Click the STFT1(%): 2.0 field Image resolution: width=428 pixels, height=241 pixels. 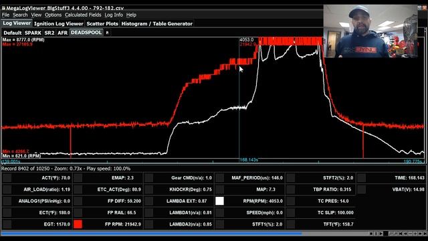point(267,224)
